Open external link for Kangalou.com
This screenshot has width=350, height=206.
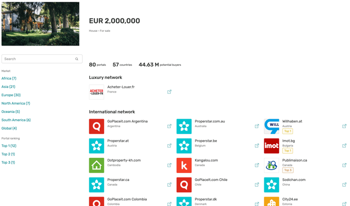point(256,165)
